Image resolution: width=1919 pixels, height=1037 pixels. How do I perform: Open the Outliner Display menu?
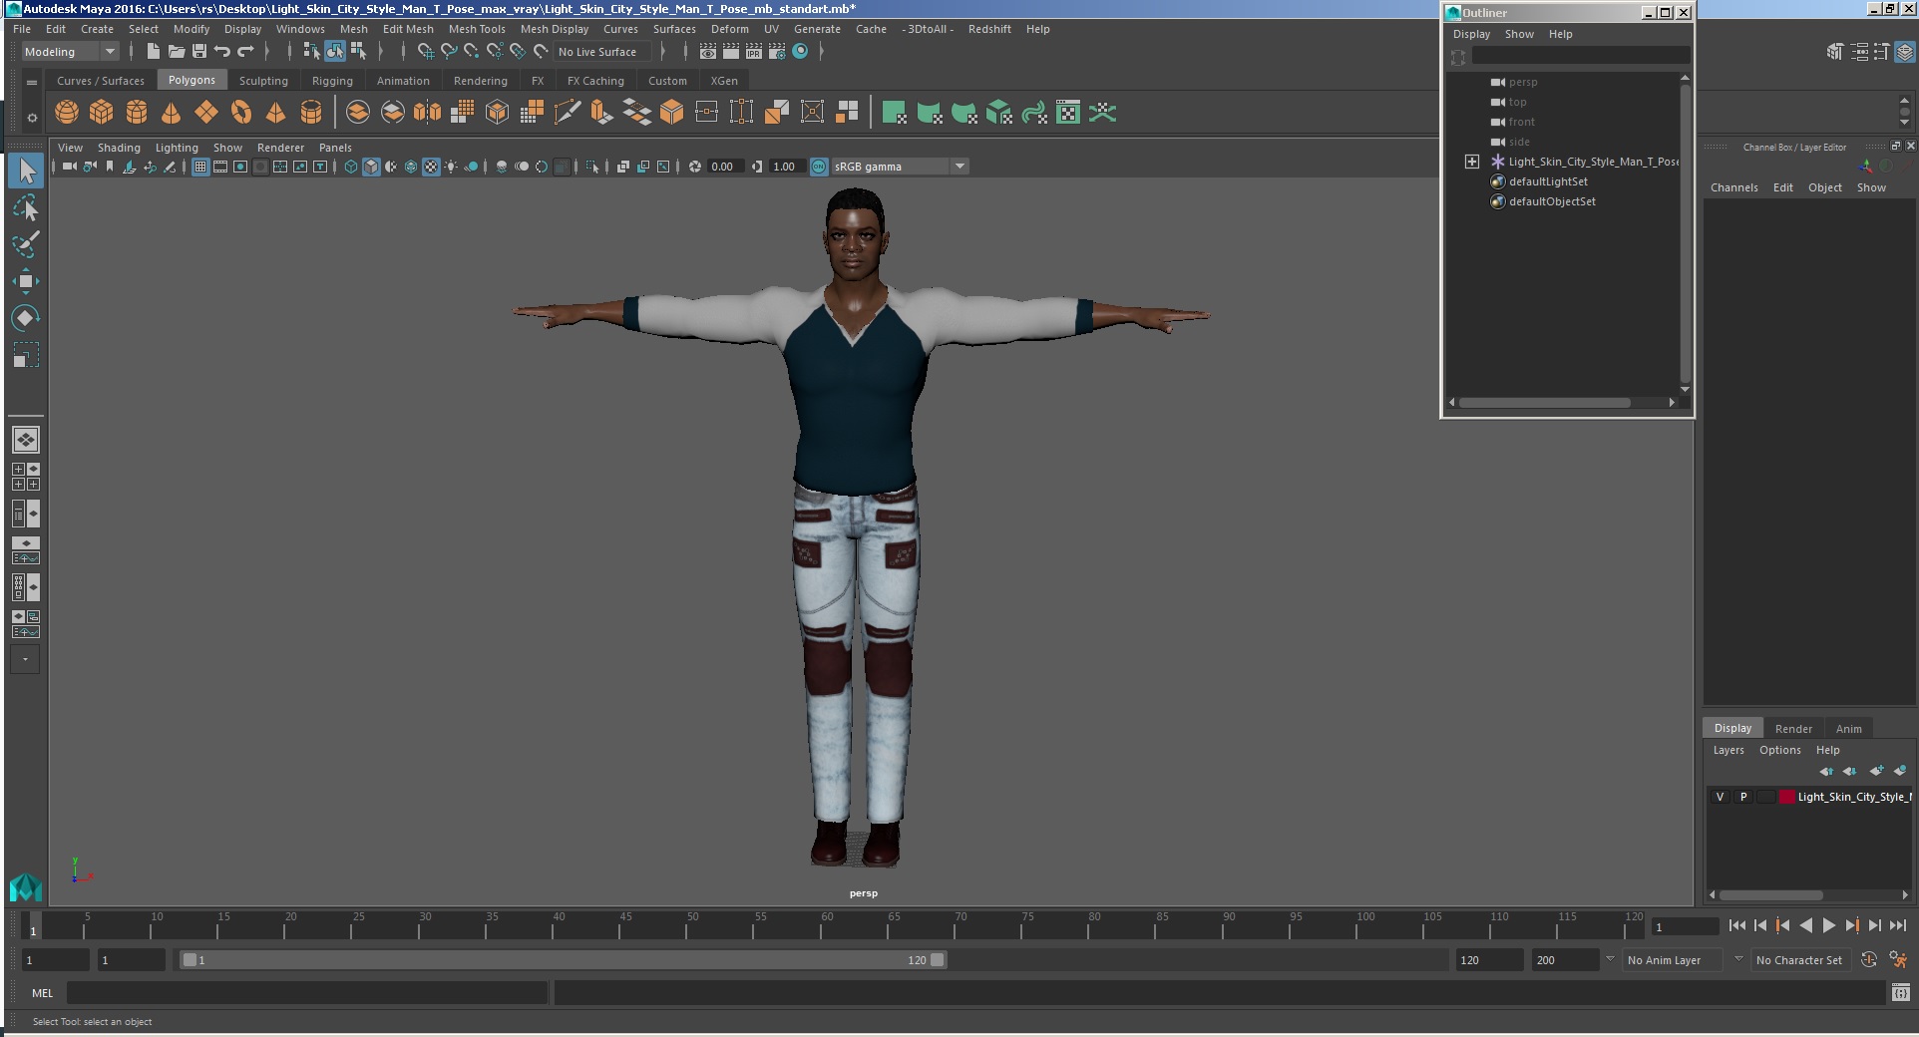point(1471,34)
